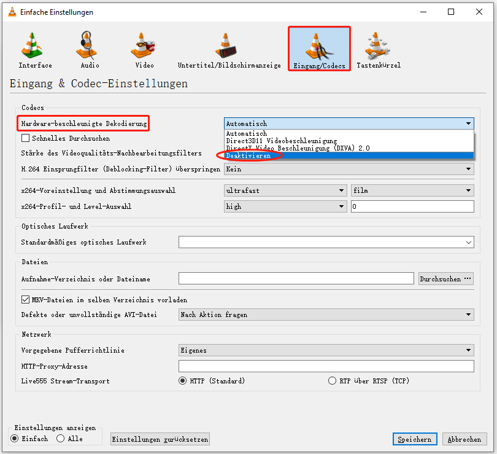
Task: Select the Eingang/Codecs settings category
Action: (x=319, y=49)
